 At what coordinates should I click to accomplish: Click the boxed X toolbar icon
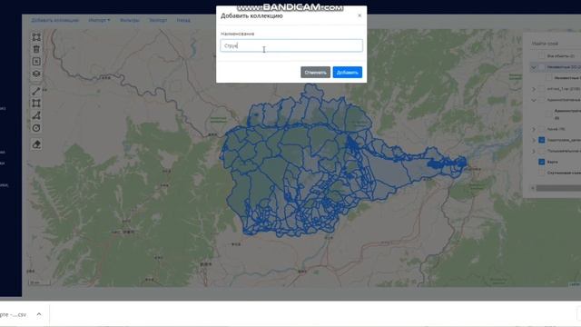[36, 62]
